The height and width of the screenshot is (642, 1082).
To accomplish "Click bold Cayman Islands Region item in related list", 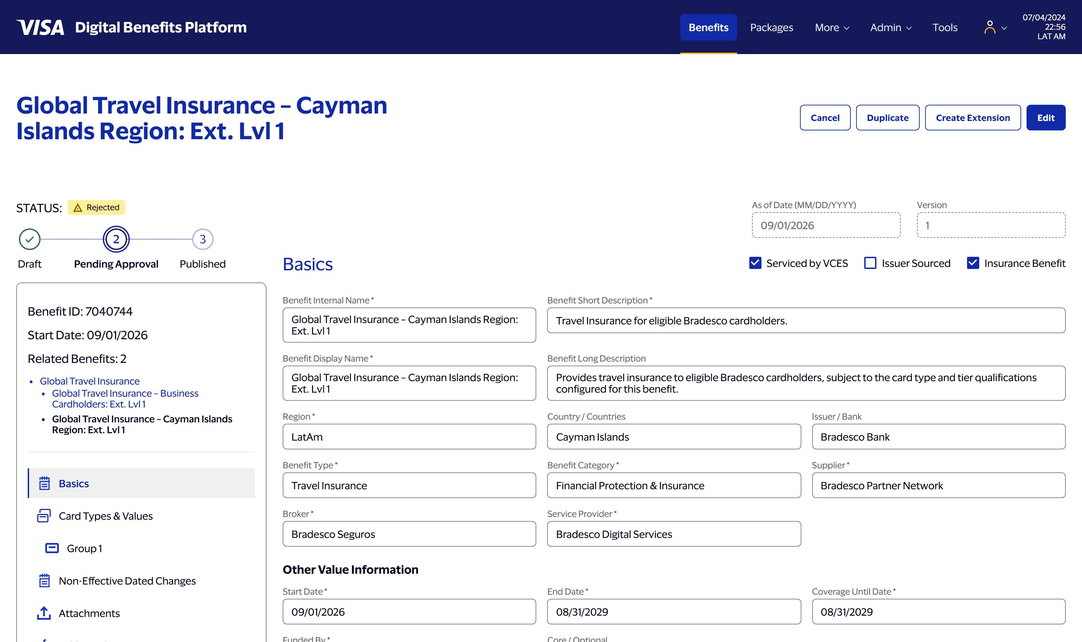I will (x=142, y=424).
